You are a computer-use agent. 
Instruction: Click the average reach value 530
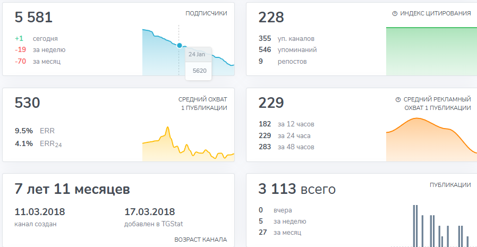(28, 103)
